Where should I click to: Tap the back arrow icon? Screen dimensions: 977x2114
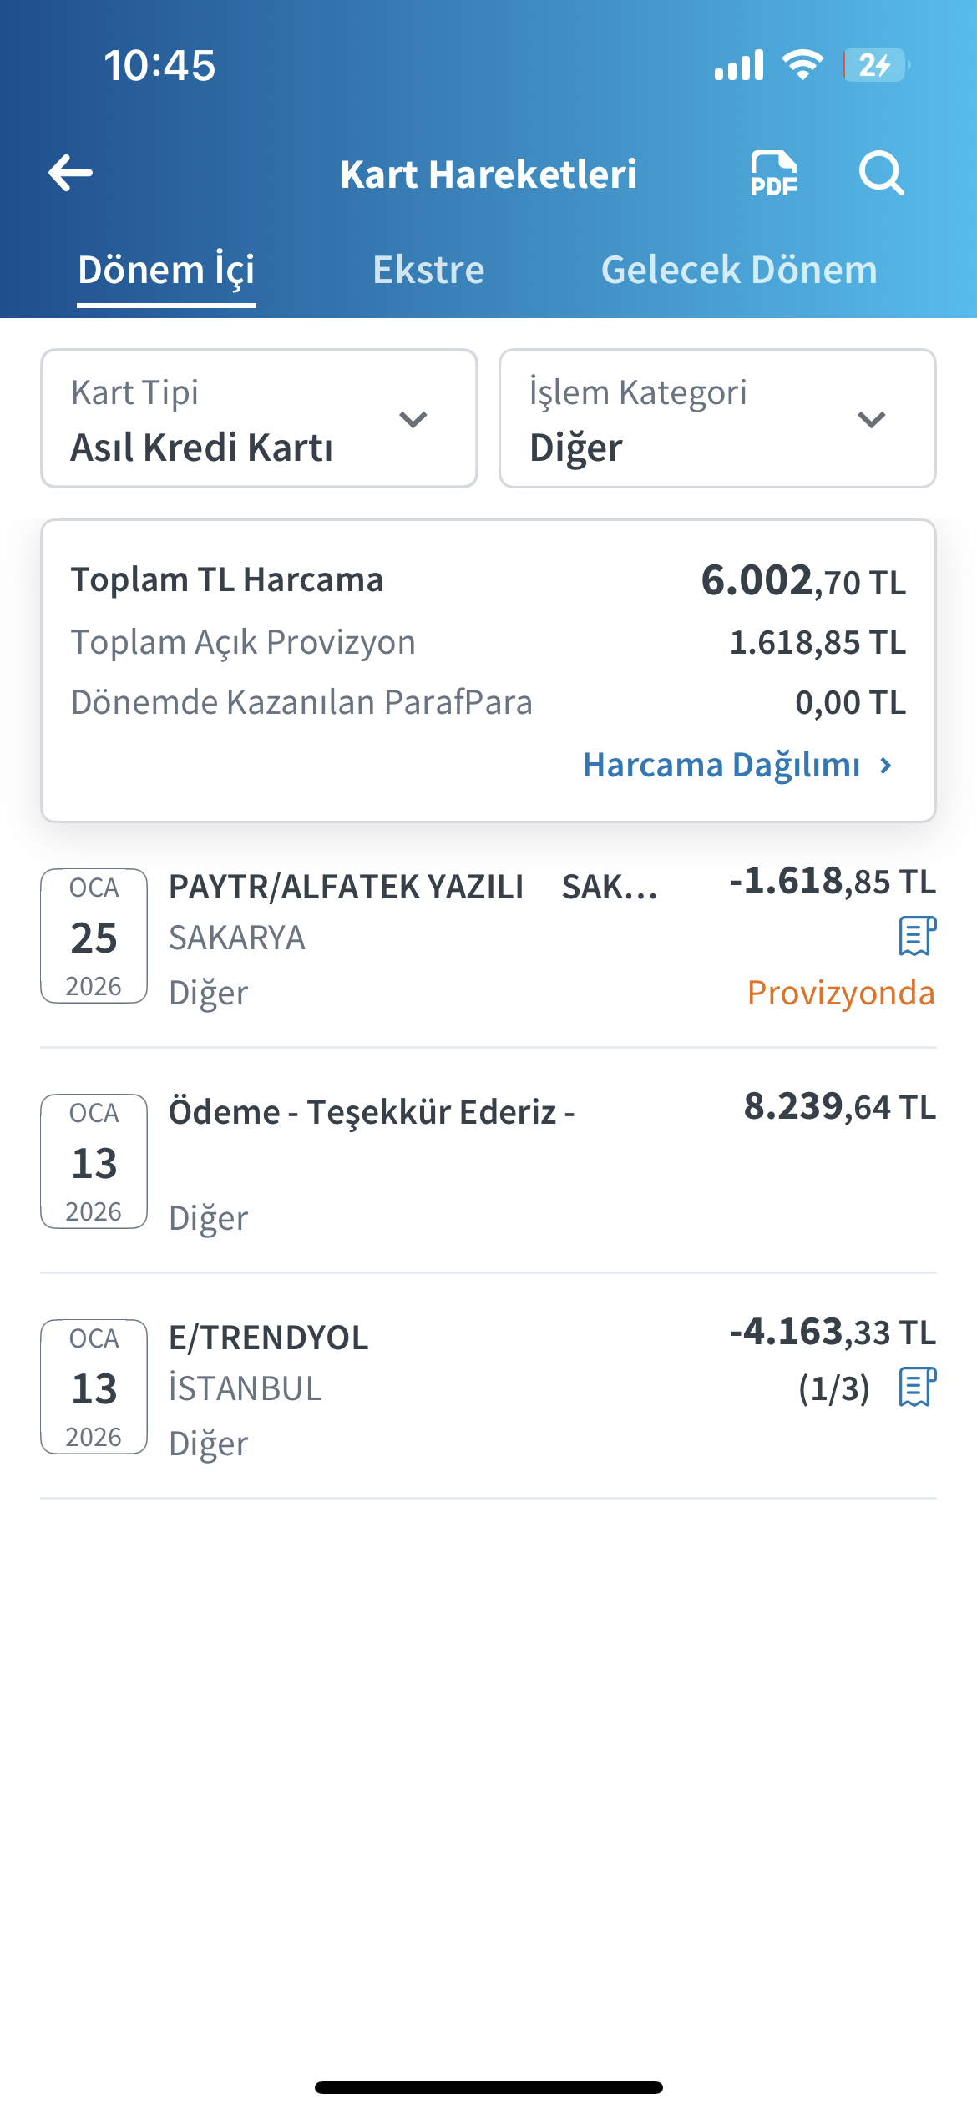(70, 174)
